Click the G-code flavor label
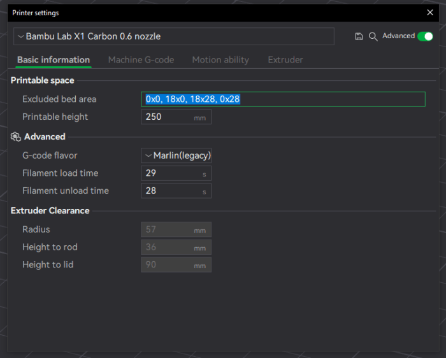The image size is (446, 358). (x=50, y=155)
